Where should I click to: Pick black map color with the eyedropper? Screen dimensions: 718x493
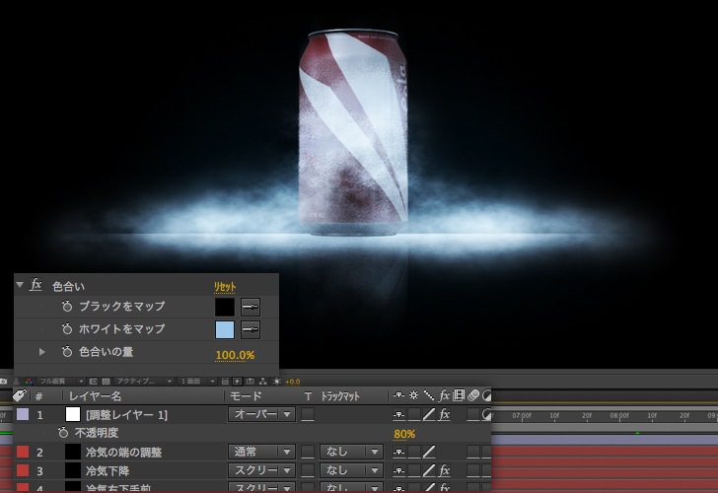point(251,307)
